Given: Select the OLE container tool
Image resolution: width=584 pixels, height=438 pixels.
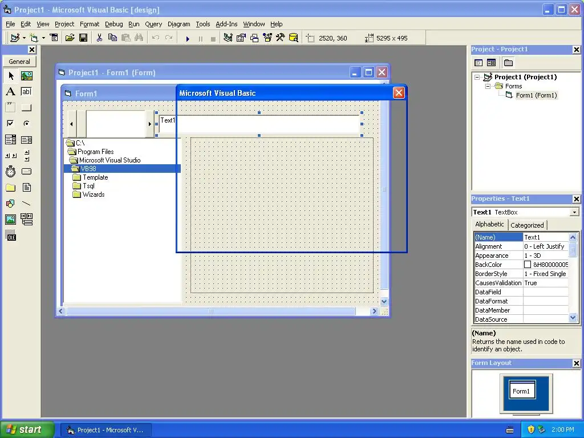Looking at the screenshot, I should pos(11,236).
